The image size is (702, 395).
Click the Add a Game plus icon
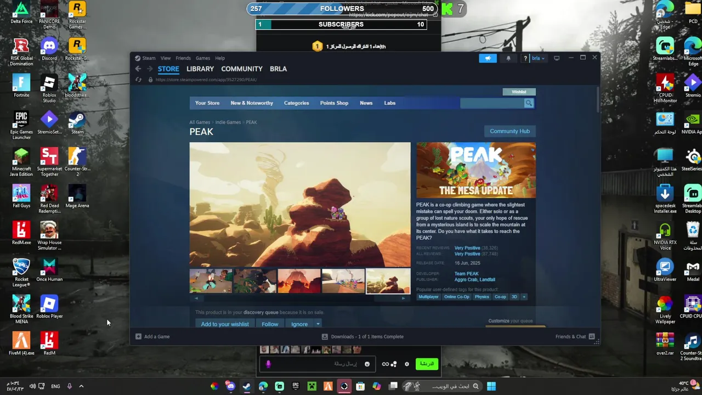coord(138,337)
